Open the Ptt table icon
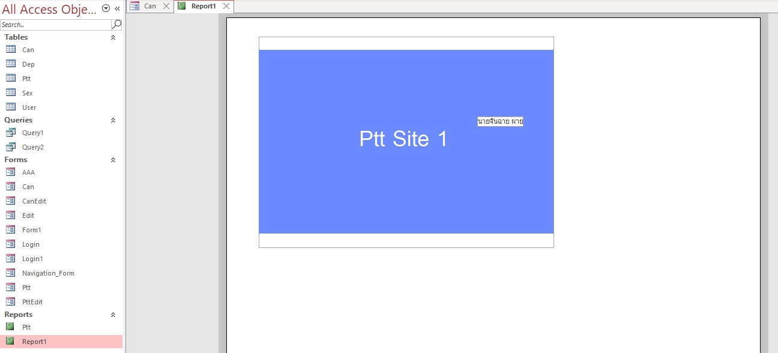This screenshot has width=778, height=353. tap(10, 79)
